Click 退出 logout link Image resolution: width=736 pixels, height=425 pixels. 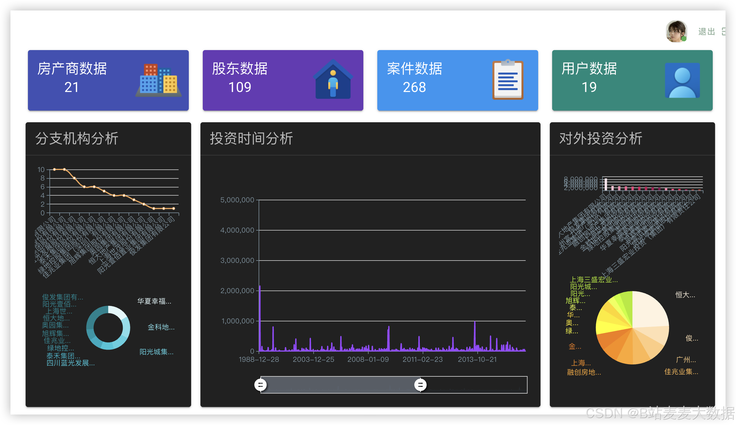706,31
